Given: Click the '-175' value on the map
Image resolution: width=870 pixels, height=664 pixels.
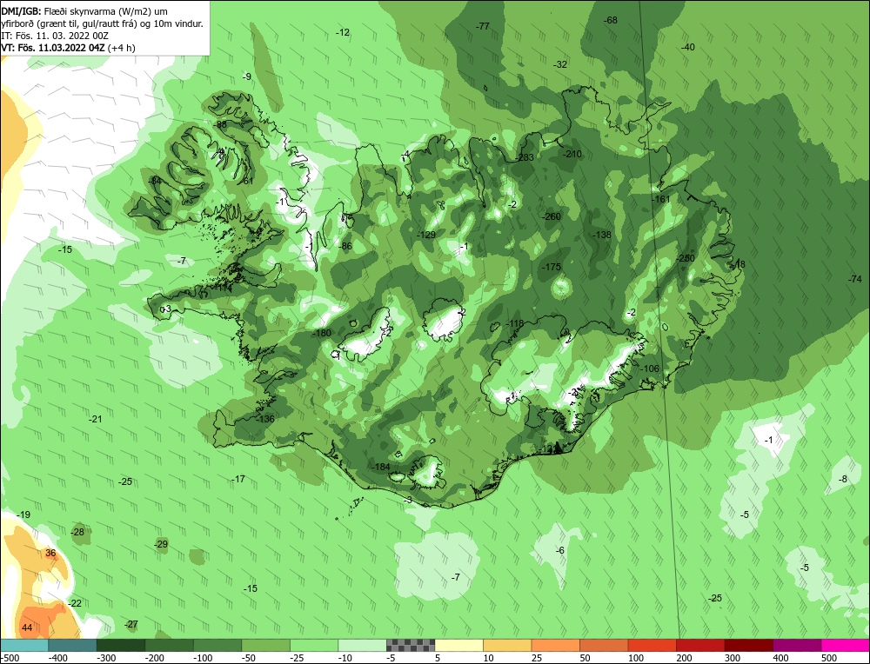Looking at the screenshot, I should point(552,267).
